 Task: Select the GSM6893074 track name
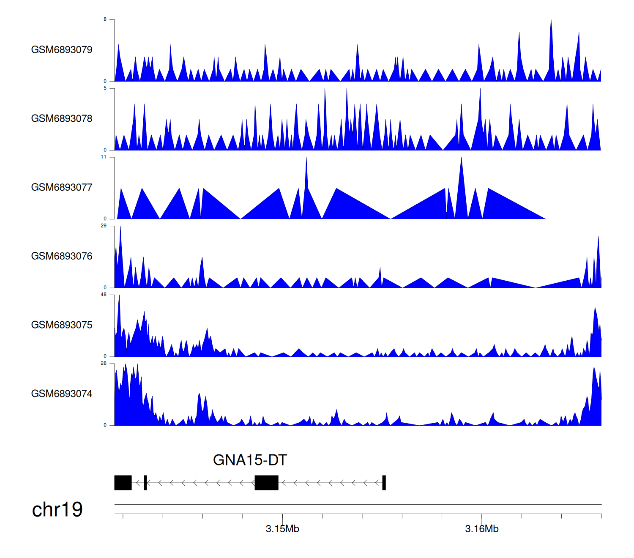click(62, 394)
